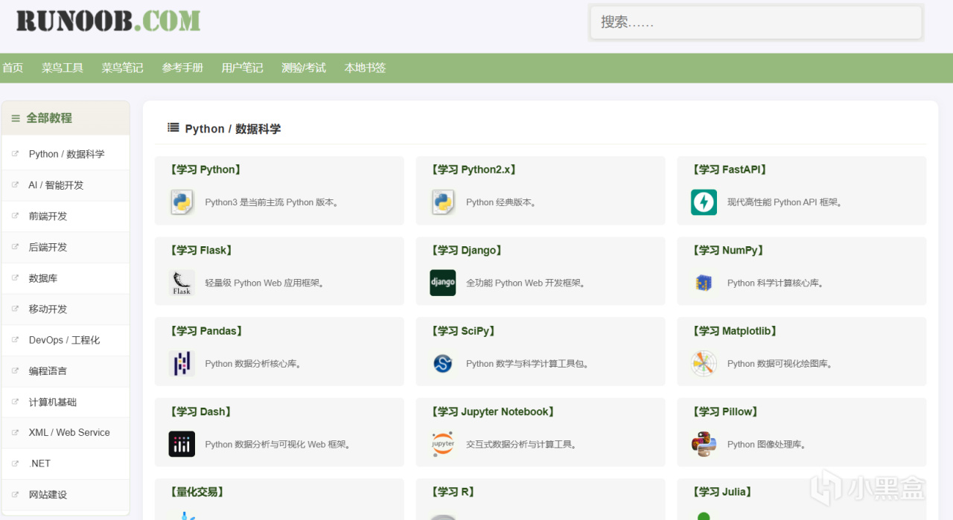Click the 搜索 search input field
This screenshot has width=953, height=520.
tap(756, 22)
